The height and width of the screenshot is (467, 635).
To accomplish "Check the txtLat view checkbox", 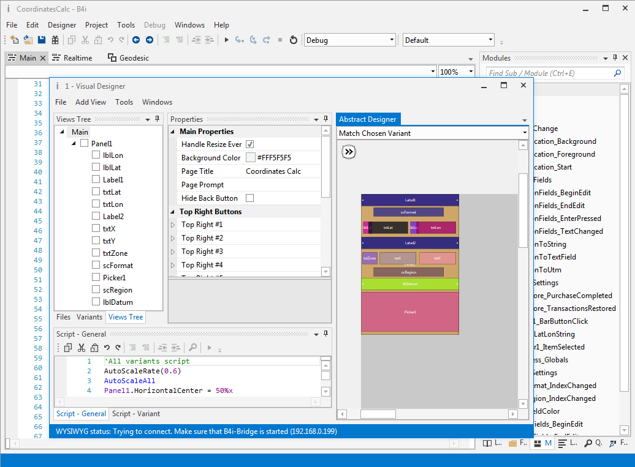I will point(96,192).
